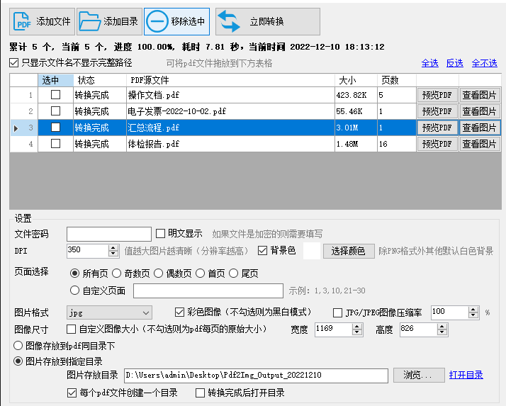Click the row 3 selector arrow
506x406 pixels.
pos(16,128)
